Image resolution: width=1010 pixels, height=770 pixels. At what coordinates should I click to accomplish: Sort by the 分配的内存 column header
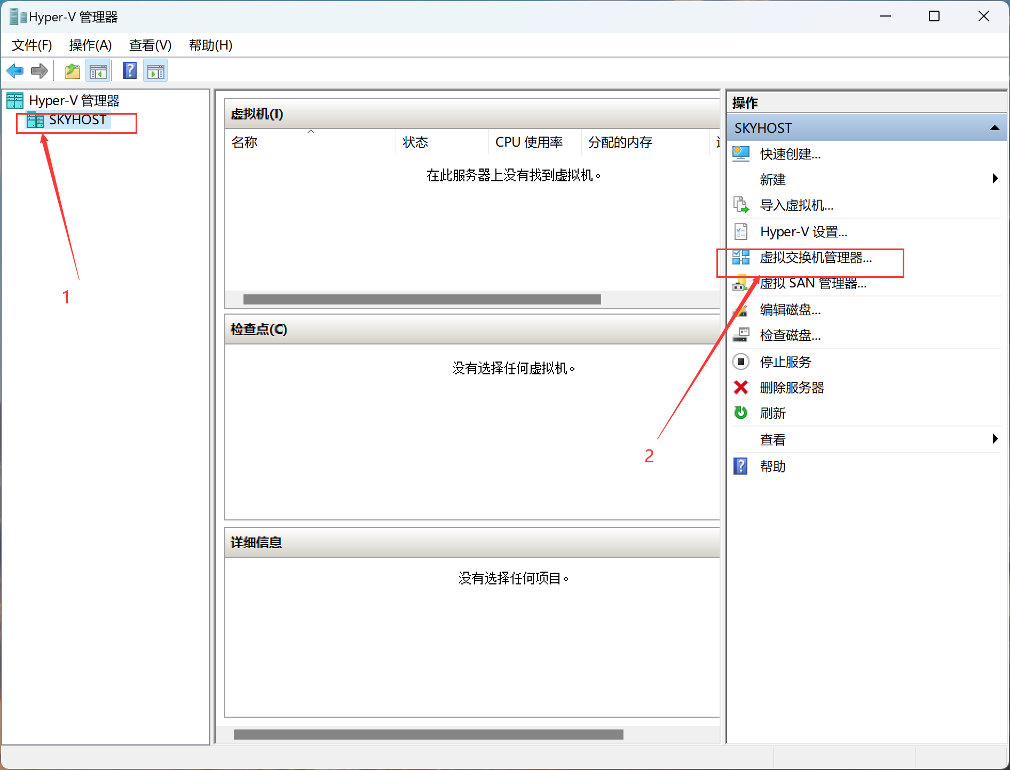click(x=645, y=142)
